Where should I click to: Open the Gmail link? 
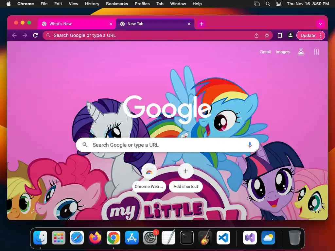(265, 52)
